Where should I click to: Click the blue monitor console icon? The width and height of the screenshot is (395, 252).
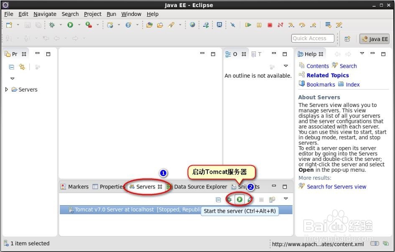coord(219,25)
